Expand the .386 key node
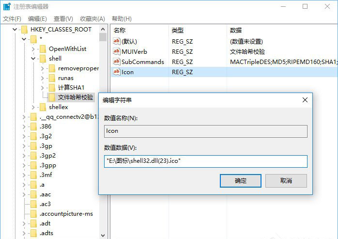 point(24,127)
